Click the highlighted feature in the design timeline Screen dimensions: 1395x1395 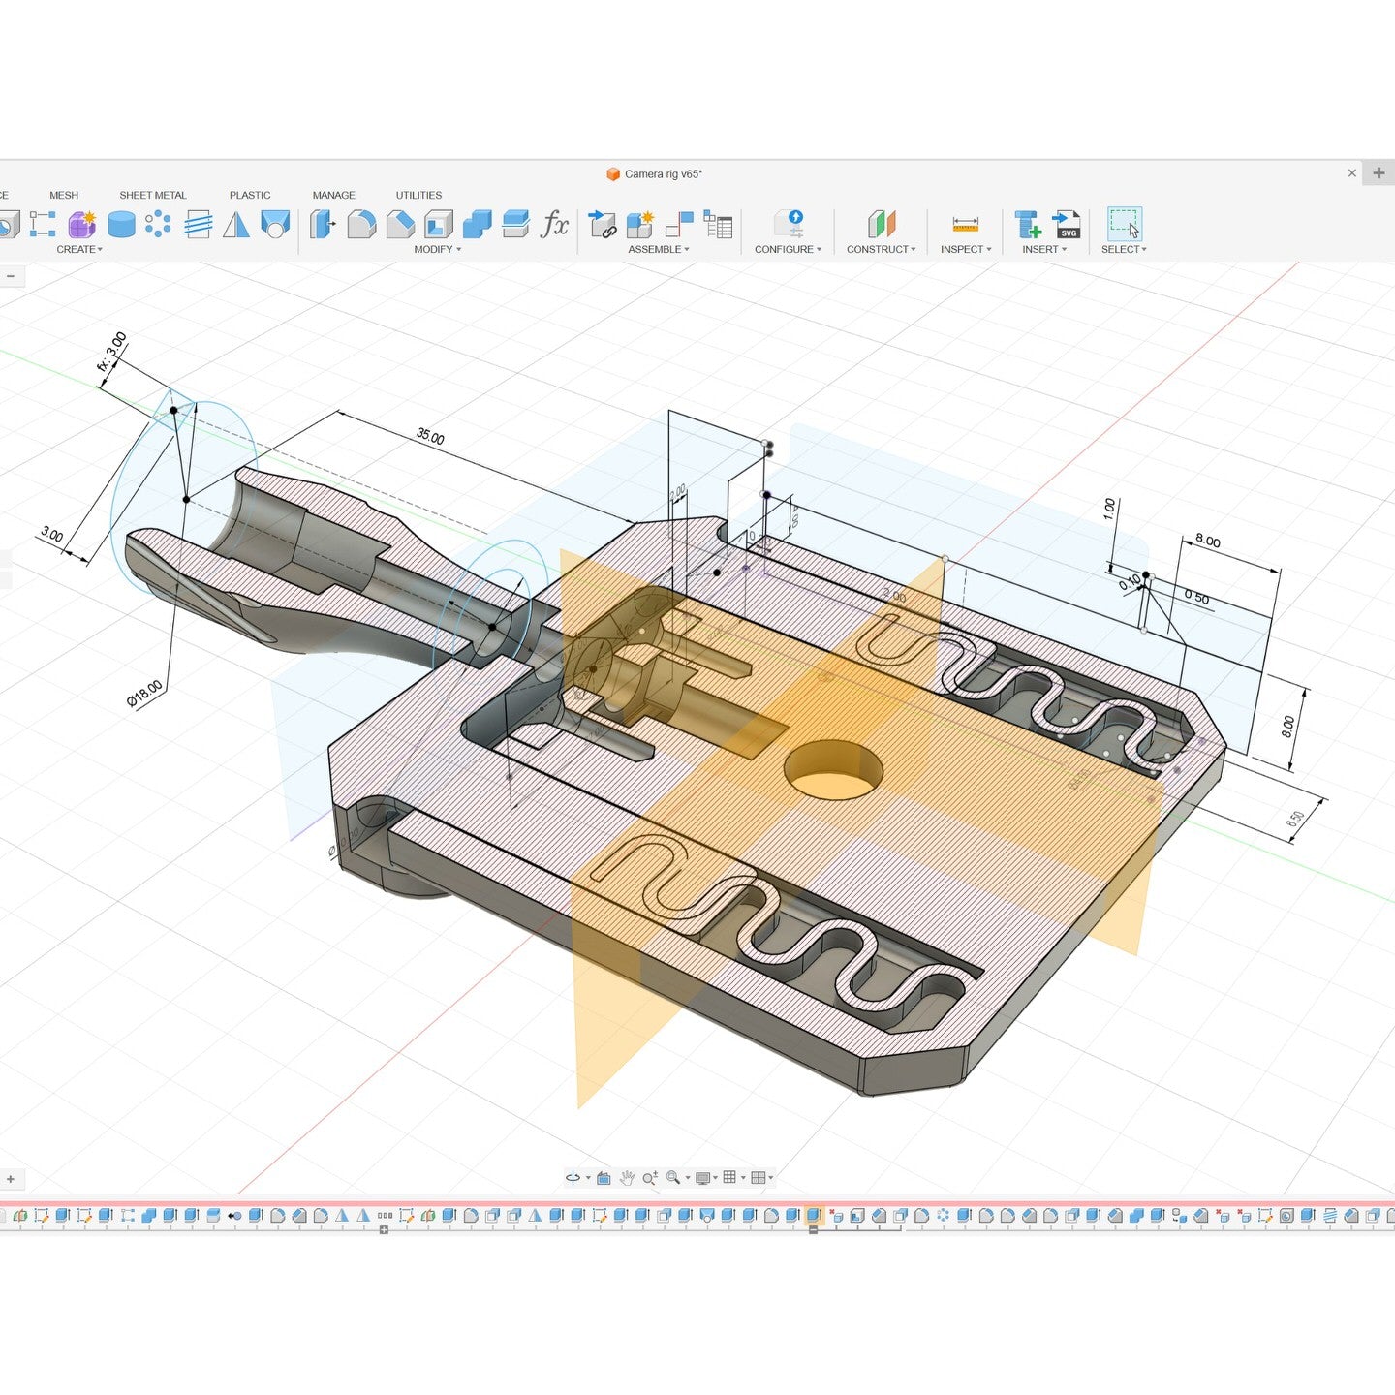click(x=812, y=1214)
